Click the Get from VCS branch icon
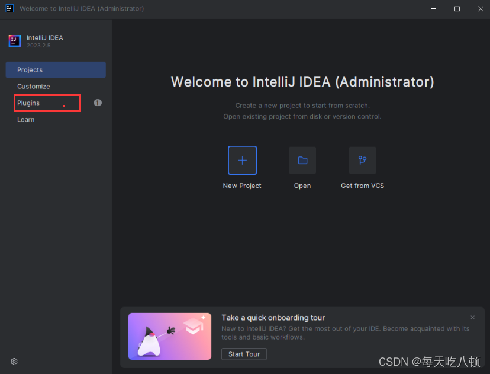 coord(363,160)
